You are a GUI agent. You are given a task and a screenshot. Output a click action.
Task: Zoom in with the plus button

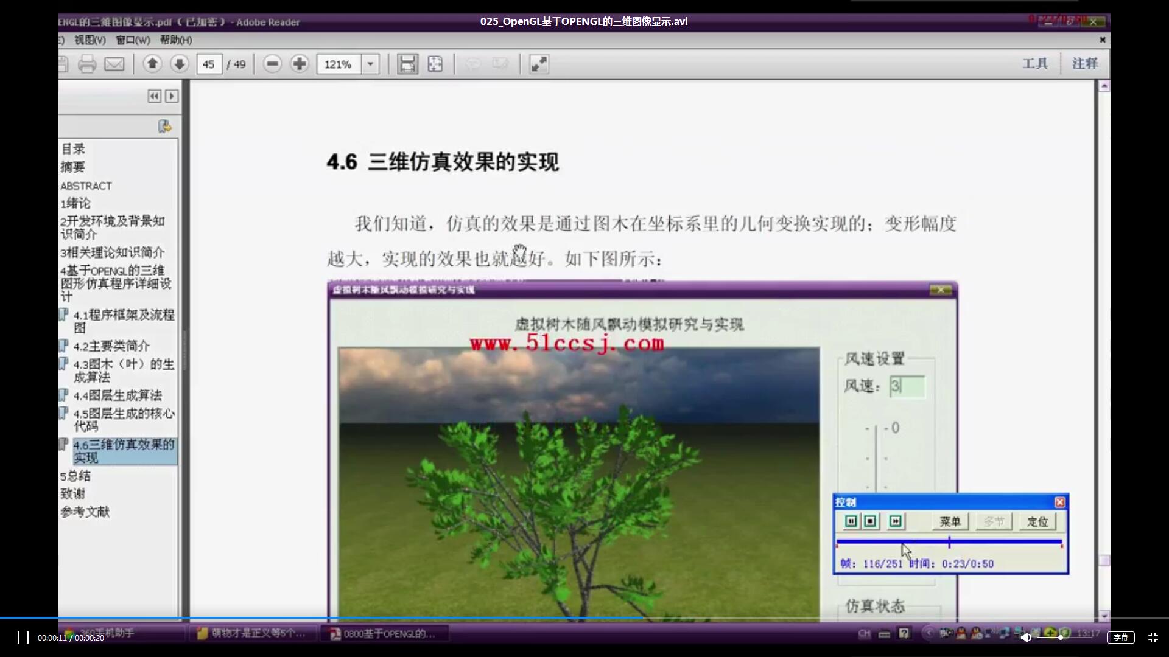tap(299, 64)
